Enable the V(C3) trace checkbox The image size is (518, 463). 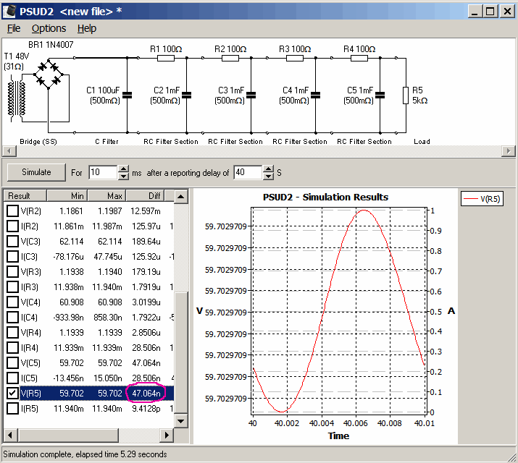click(12, 241)
